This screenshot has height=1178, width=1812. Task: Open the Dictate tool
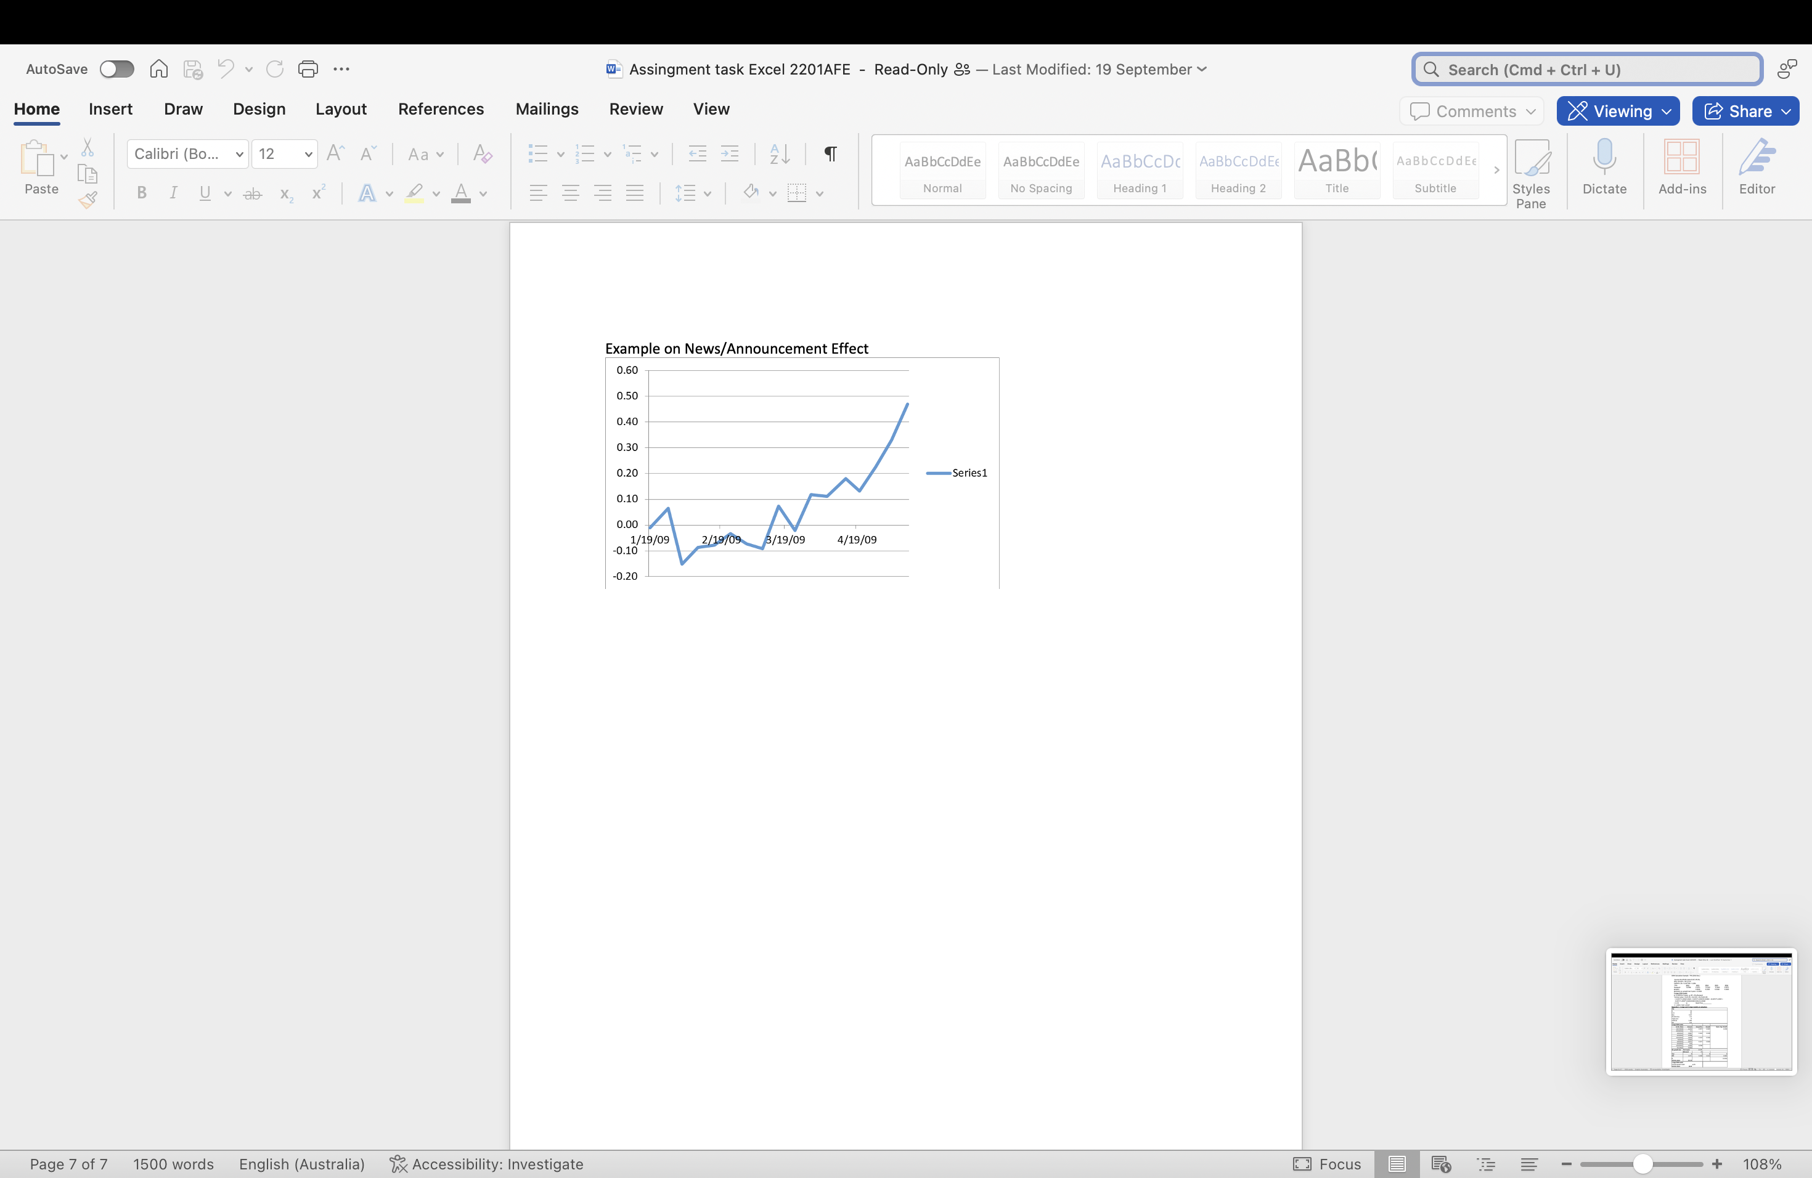click(x=1604, y=169)
